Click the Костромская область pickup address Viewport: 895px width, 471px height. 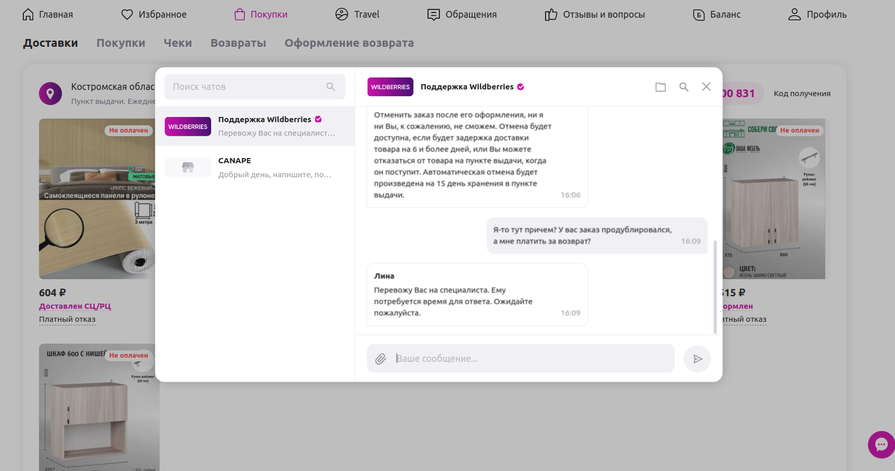click(113, 87)
